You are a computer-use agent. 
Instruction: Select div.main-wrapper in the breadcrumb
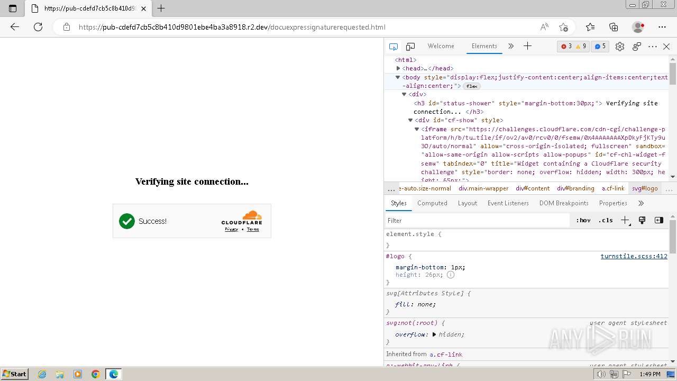pos(483,188)
